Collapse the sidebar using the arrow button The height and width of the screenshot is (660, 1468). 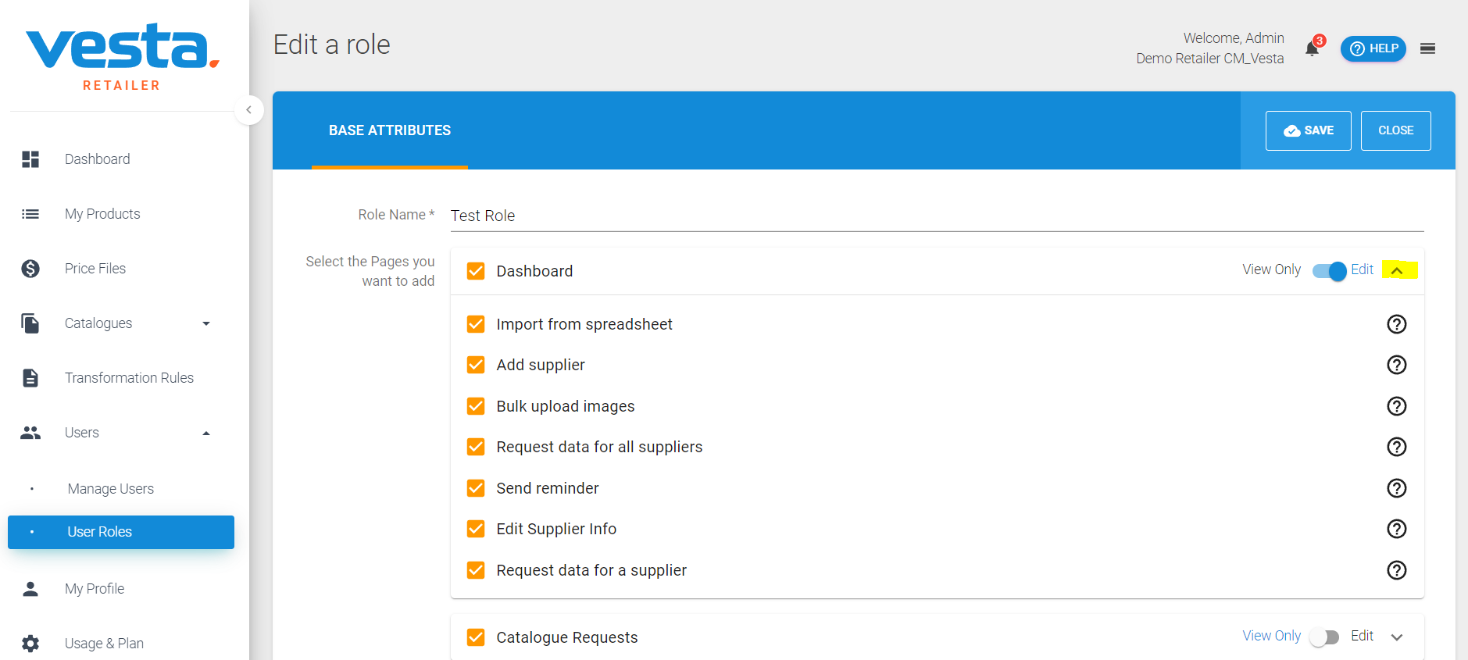tap(248, 109)
